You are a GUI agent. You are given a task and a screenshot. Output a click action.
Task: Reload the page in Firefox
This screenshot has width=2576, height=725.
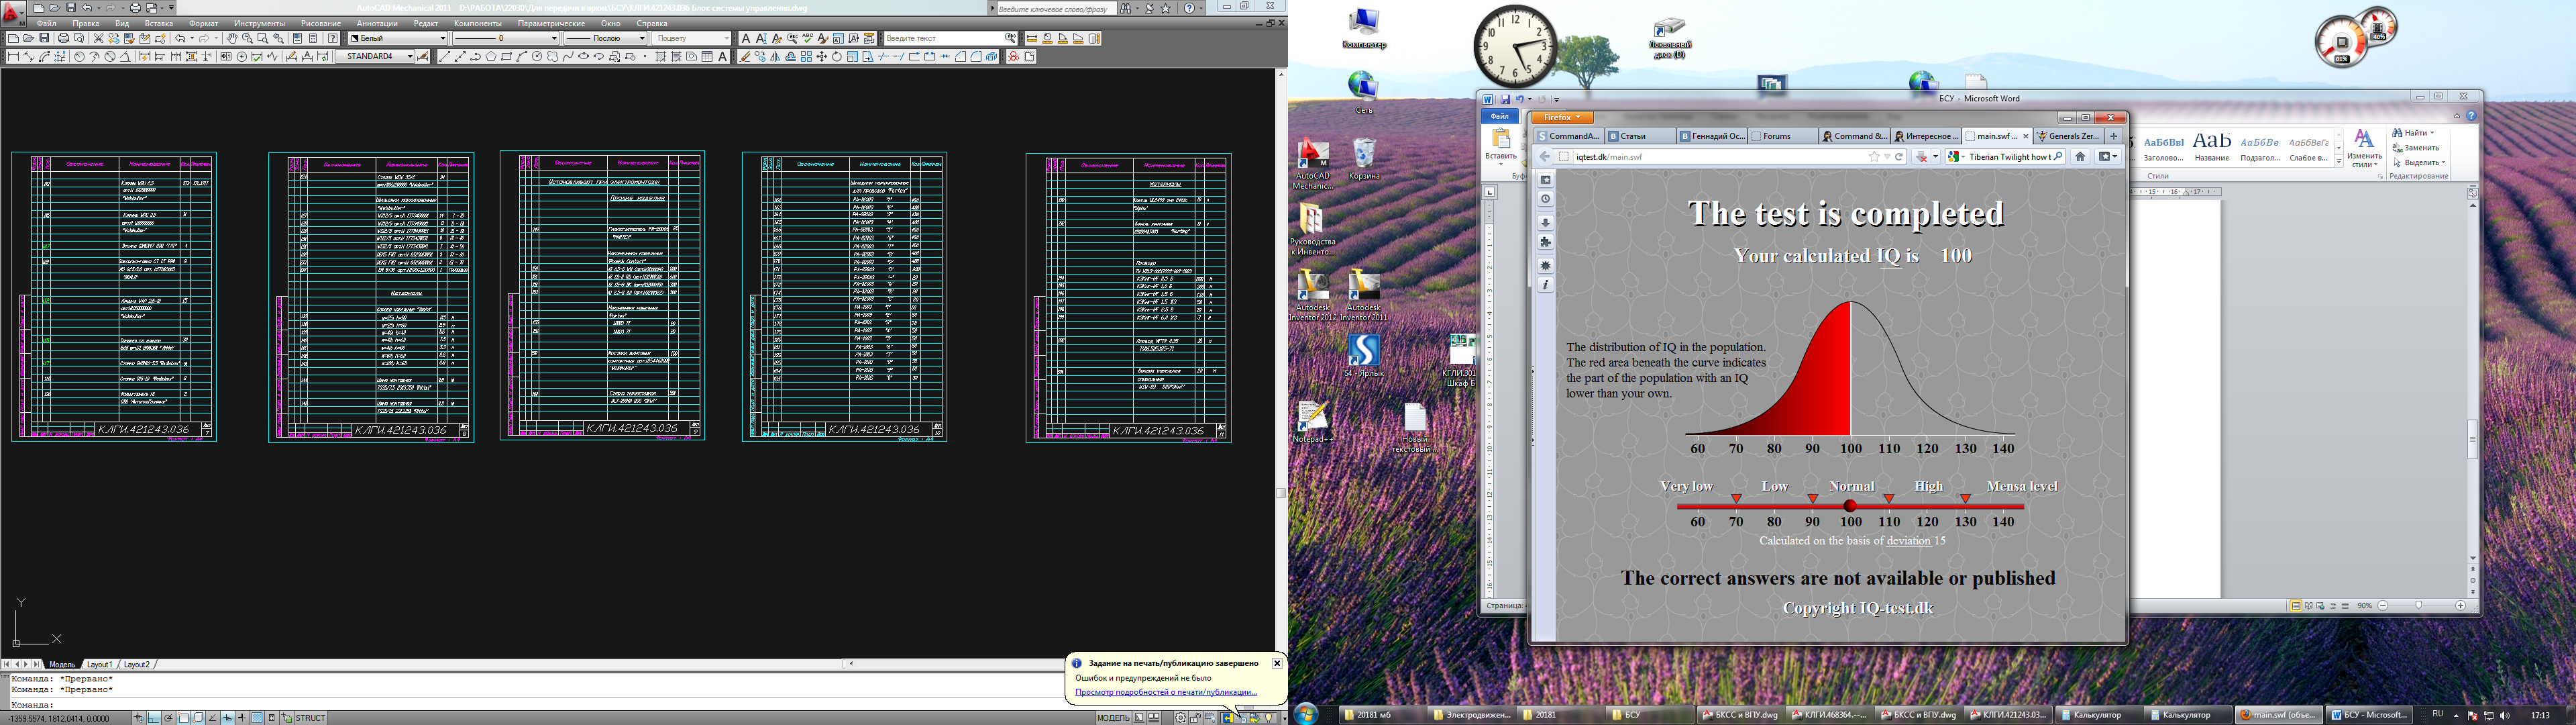[x=1899, y=156]
